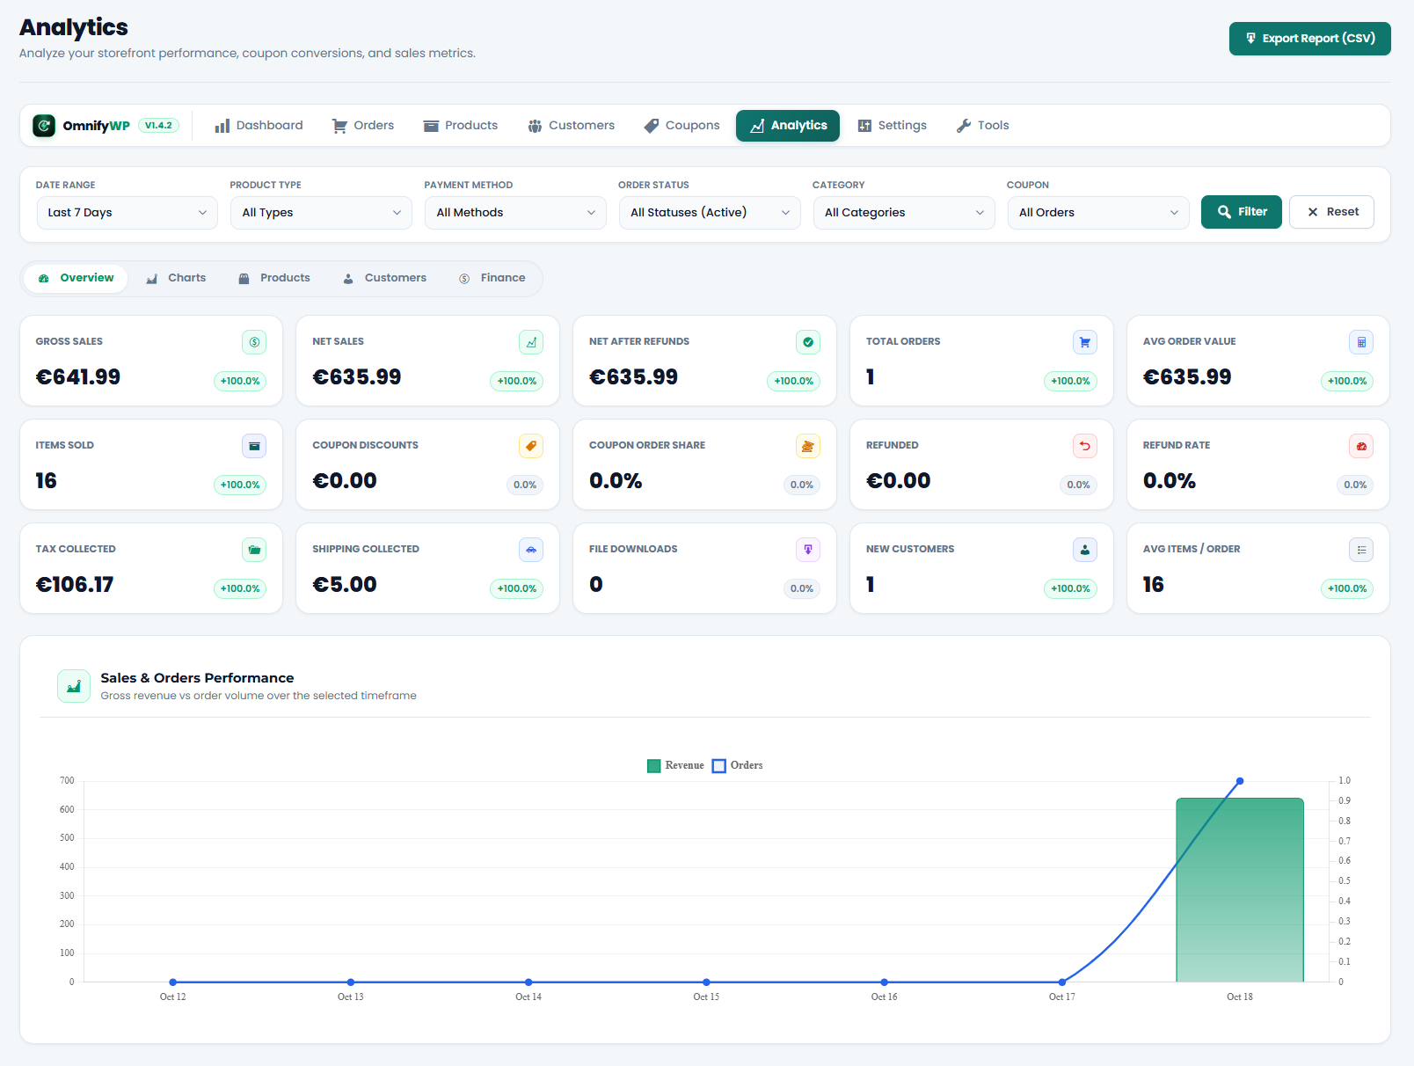This screenshot has width=1414, height=1066.
Task: Click the €641.99 gross sales value
Action: click(x=78, y=377)
